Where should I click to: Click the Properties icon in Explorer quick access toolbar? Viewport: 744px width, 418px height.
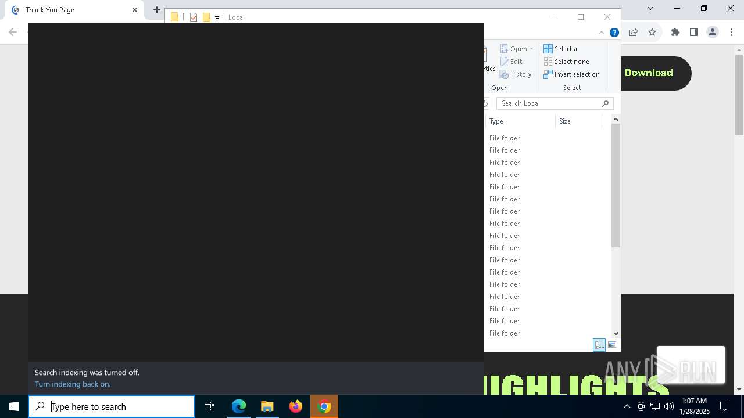coord(194,17)
